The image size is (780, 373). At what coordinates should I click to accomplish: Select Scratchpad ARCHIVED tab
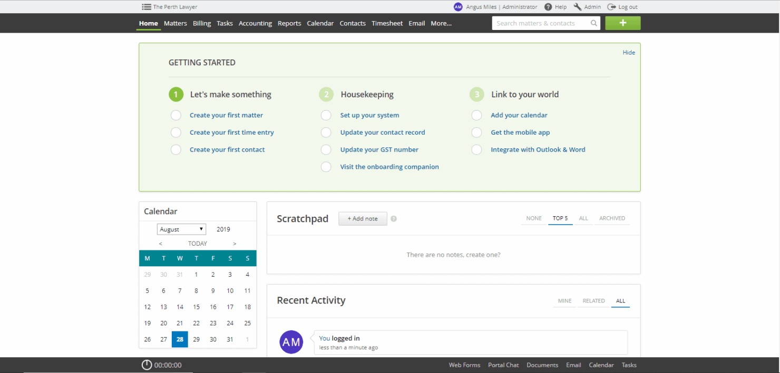tap(612, 218)
